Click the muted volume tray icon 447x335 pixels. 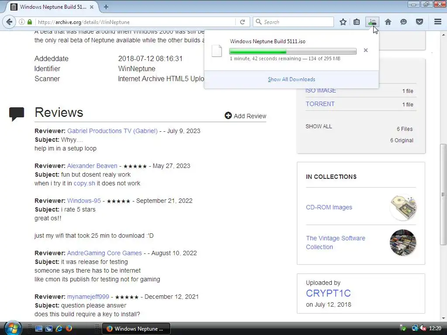(423, 328)
